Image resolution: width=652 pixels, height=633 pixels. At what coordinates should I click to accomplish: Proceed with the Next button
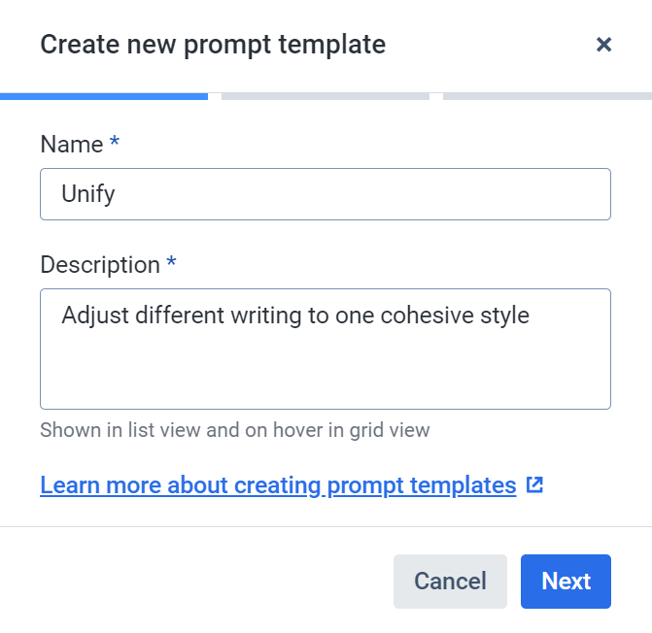pyautogui.click(x=566, y=582)
